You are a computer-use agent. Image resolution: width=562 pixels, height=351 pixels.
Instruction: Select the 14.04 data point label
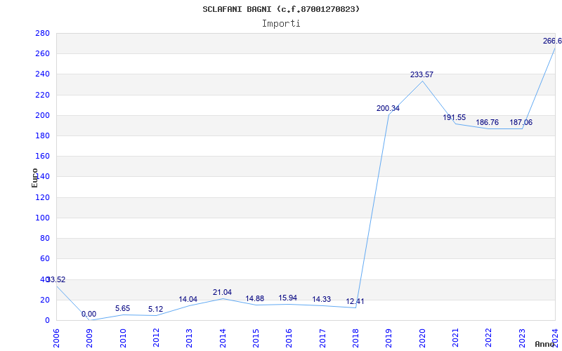tap(188, 300)
